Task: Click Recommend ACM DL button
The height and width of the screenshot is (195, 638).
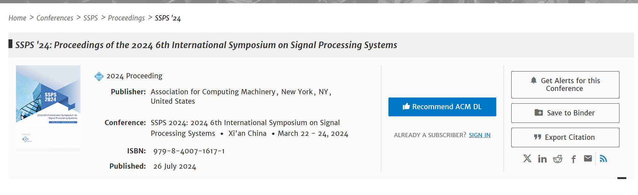Action: coord(442,107)
